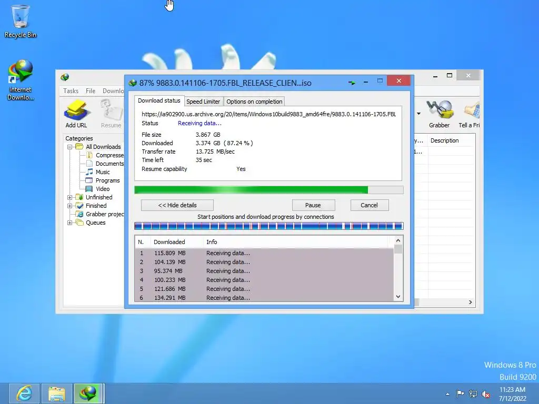Viewport: 539px width, 404px height.
Task: Click the Tell a Friend toolbar icon
Action: (x=470, y=114)
